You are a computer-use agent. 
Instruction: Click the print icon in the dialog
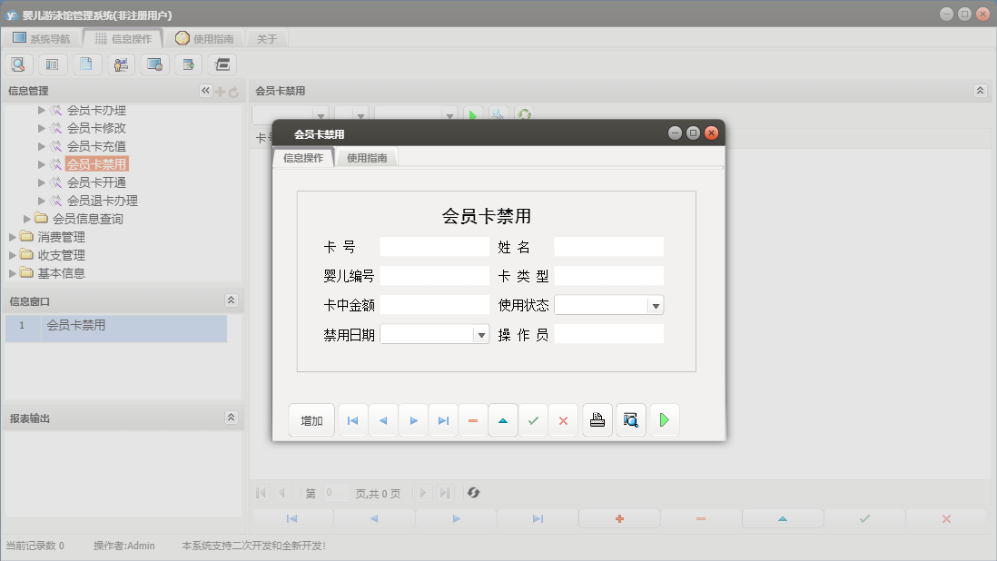597,419
